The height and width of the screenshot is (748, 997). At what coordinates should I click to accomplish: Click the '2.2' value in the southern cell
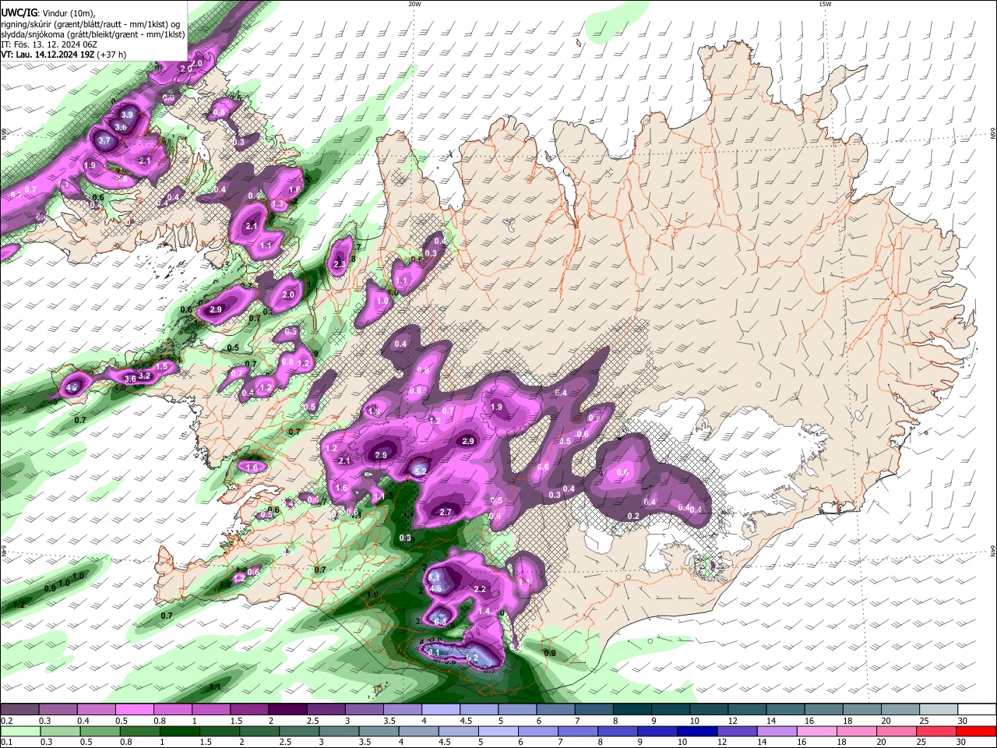(480, 589)
